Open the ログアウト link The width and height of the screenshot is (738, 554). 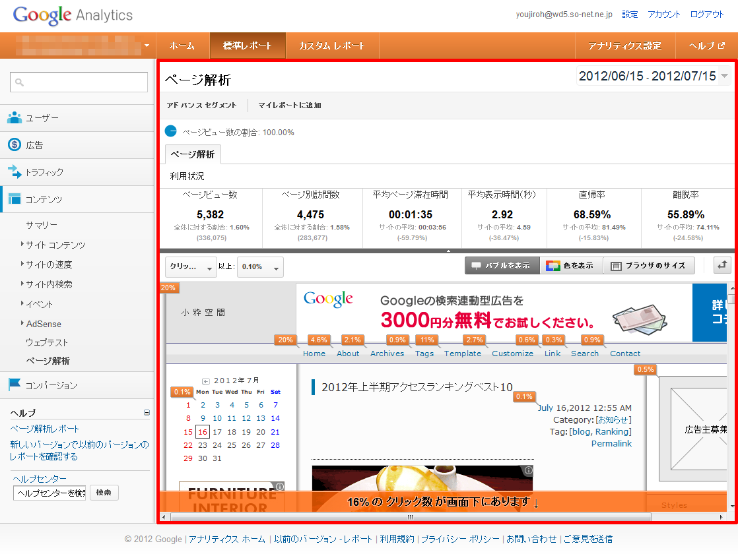(706, 14)
